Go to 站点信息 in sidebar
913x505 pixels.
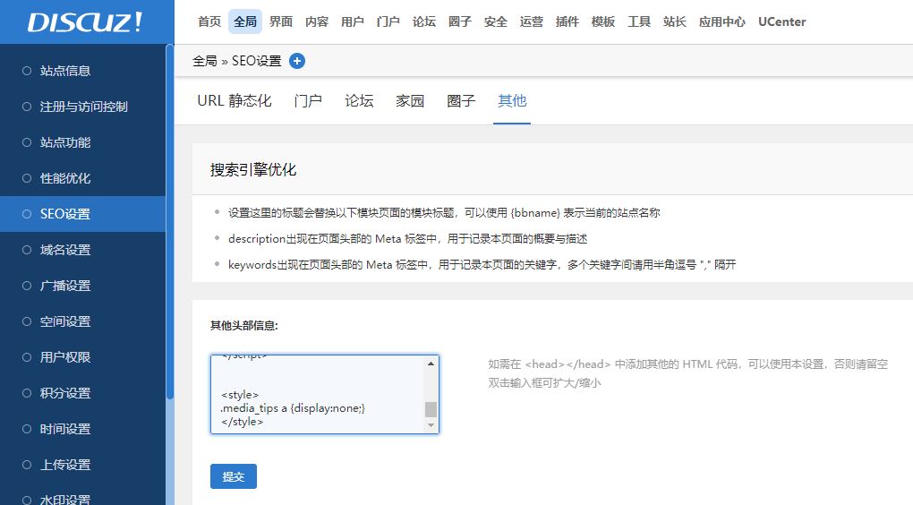[x=82, y=71]
